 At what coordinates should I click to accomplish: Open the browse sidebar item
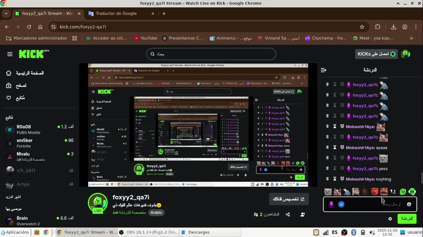(16, 86)
